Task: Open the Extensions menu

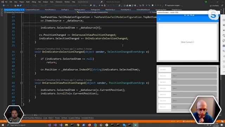Action: click(59, 2)
